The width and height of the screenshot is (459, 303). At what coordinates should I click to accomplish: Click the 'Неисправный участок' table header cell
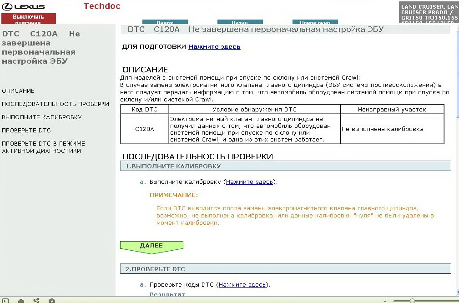click(x=392, y=110)
